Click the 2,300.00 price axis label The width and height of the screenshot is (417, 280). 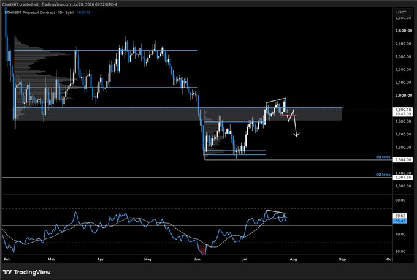click(x=404, y=56)
